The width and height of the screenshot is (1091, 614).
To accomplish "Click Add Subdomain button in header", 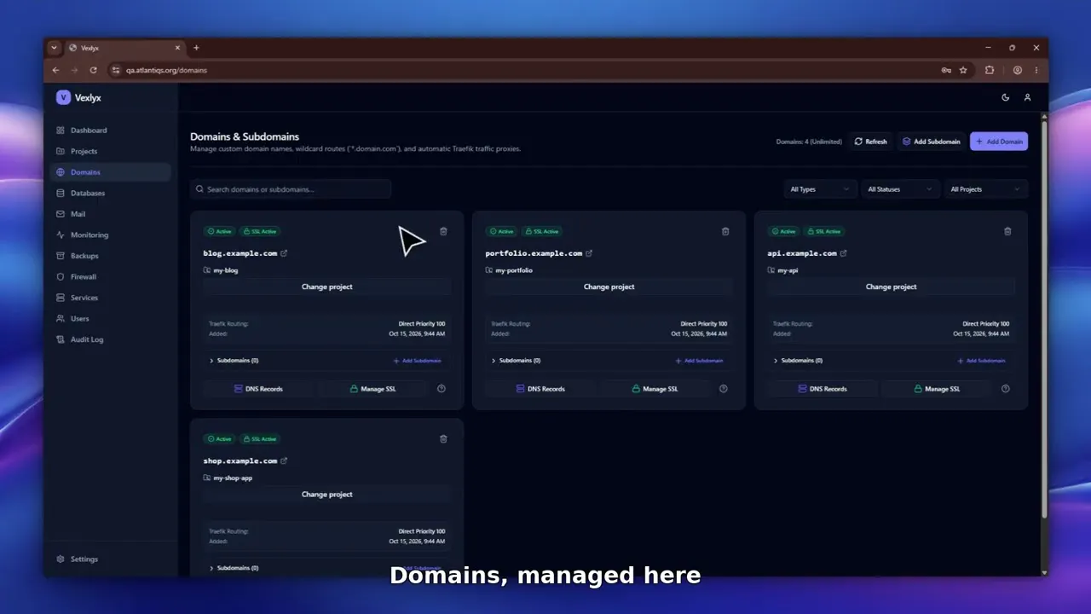I will [x=931, y=142].
